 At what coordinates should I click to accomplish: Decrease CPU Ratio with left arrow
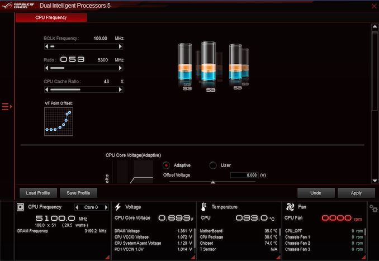(46, 68)
